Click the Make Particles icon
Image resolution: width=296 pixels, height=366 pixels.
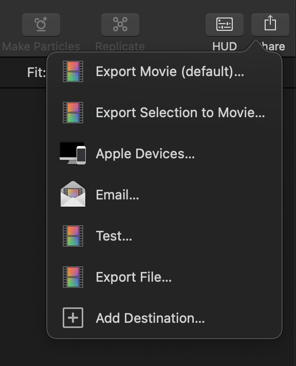[x=41, y=25]
